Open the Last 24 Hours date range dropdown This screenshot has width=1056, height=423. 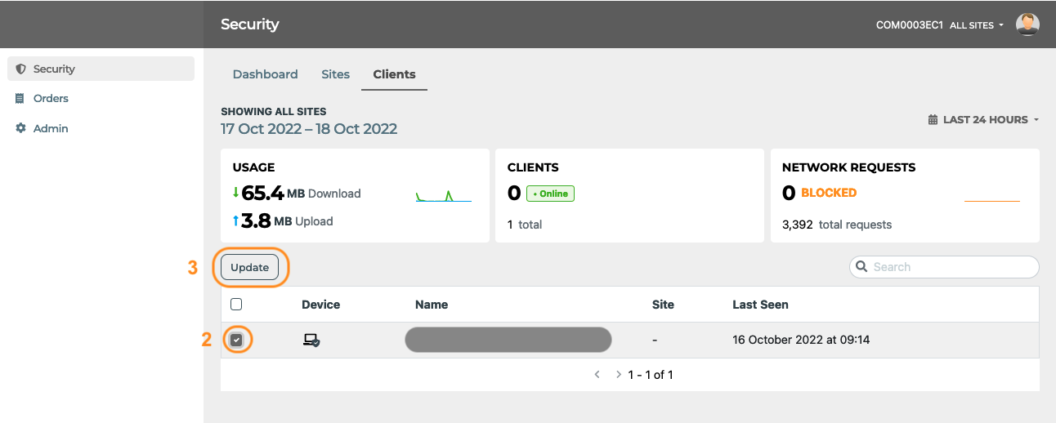point(983,120)
